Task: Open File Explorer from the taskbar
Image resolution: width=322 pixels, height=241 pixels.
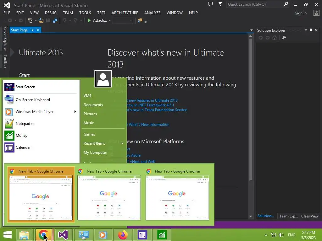Action: [x=24, y=235]
